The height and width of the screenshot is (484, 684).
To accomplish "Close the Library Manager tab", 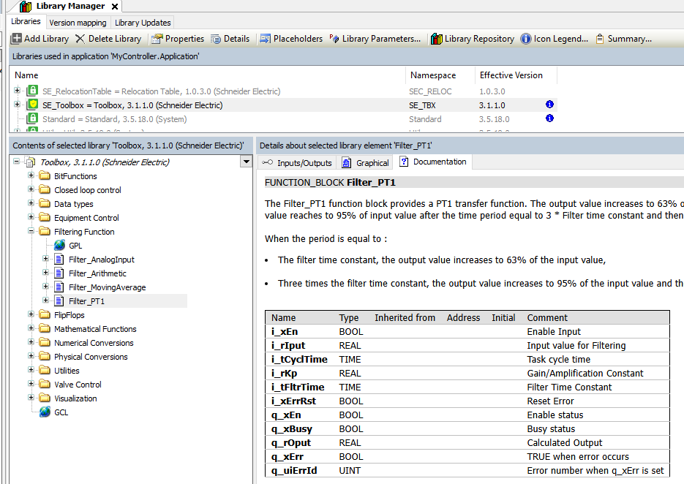I will pyautogui.click(x=115, y=7).
